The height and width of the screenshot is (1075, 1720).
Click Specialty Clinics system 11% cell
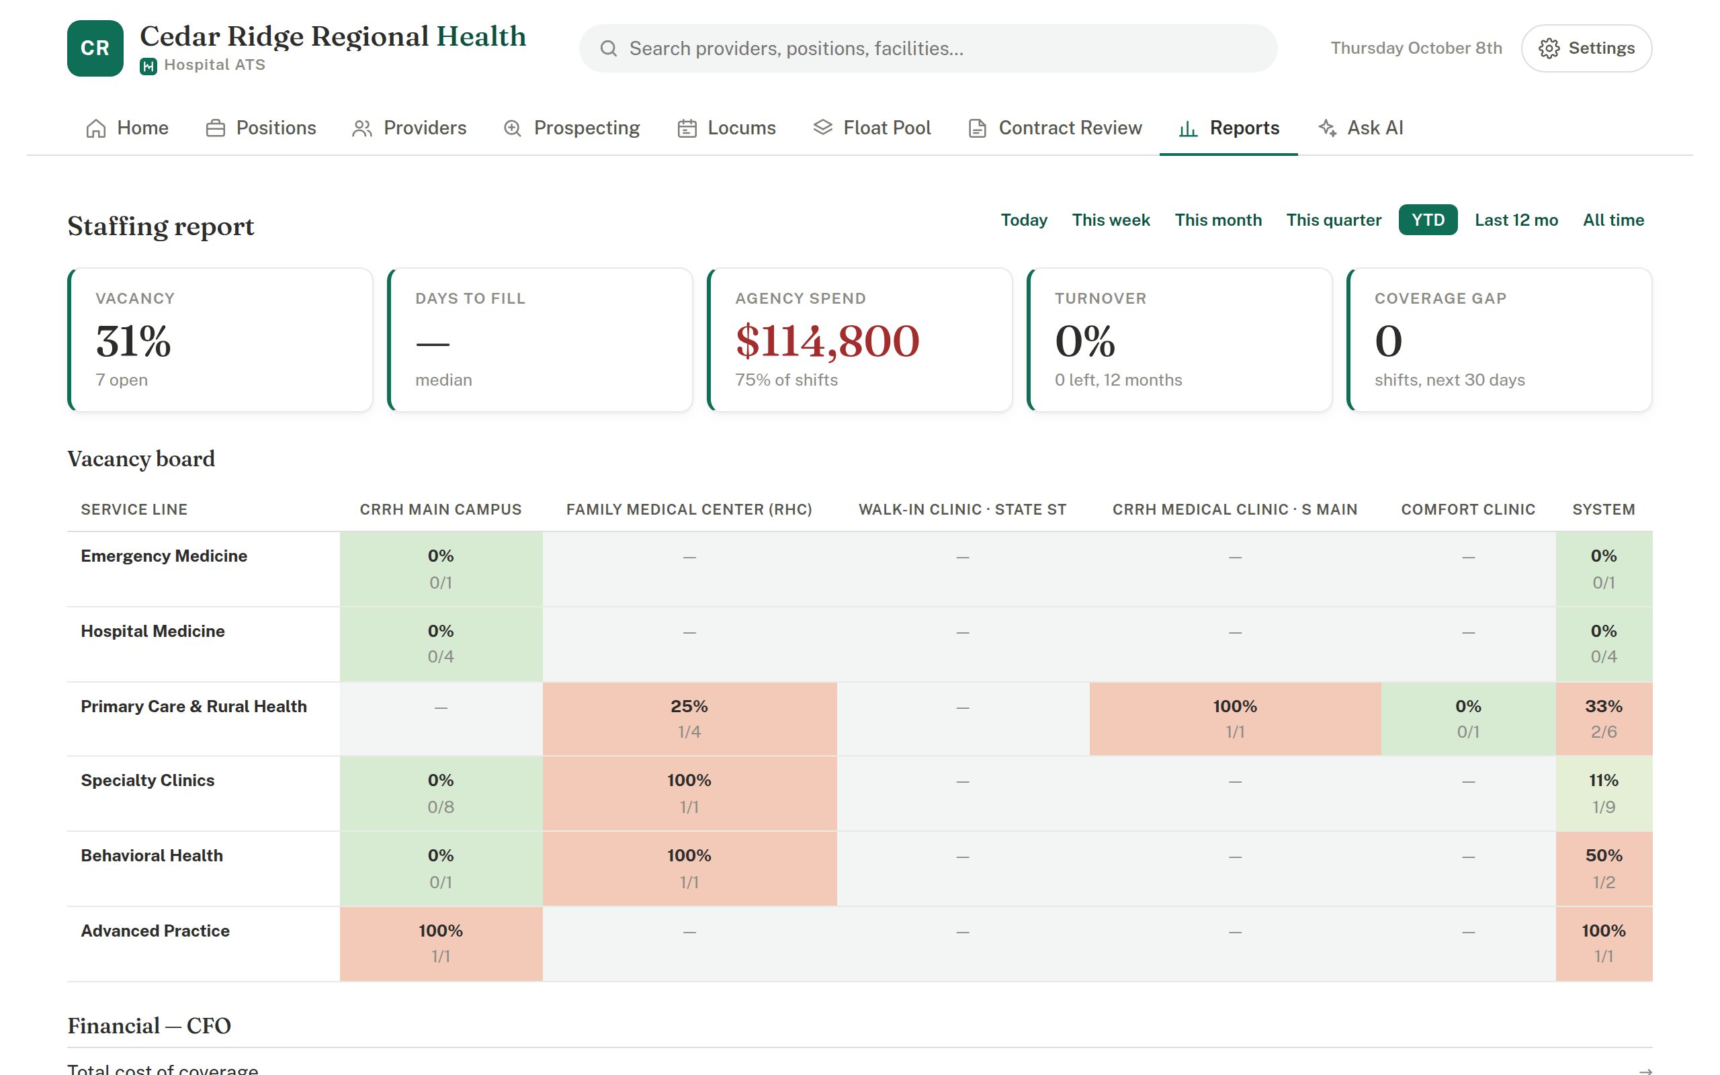pos(1604,793)
